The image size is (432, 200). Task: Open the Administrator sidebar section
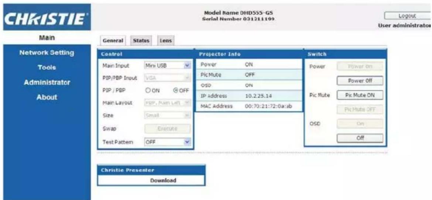coord(46,82)
